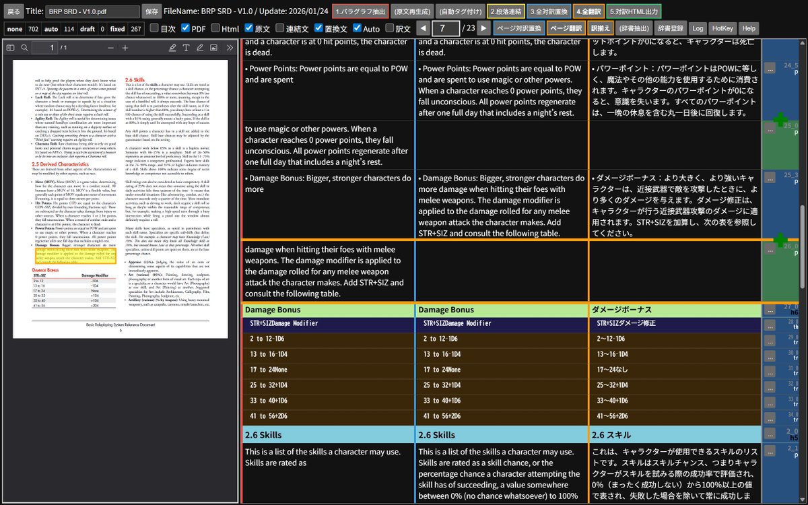Enable the 連結文 checkbox
Viewport: 808px width, 505px height.
(280, 28)
